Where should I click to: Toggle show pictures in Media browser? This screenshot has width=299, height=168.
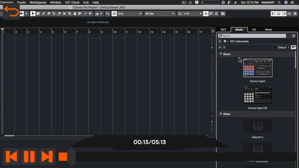coord(293,47)
